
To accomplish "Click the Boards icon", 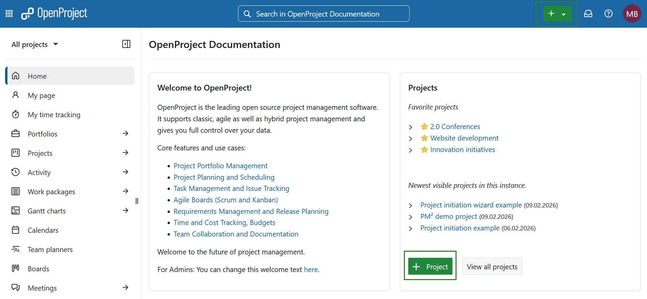I will [16, 268].
